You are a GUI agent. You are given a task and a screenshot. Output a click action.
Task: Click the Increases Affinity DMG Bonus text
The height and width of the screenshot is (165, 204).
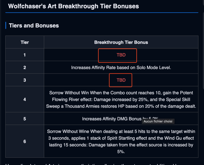(112, 119)
